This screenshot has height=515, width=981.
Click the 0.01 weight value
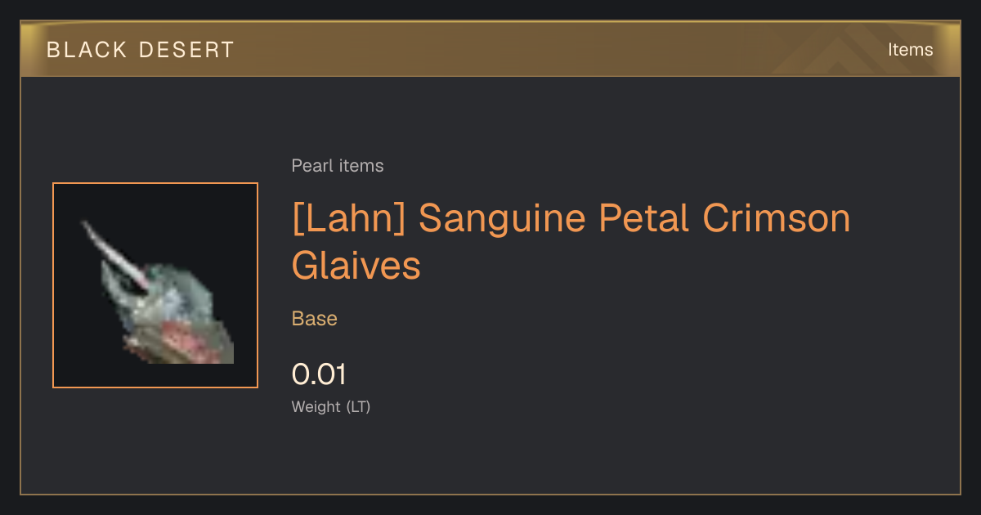coord(320,374)
